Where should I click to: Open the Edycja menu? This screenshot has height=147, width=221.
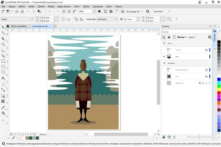tap(12, 6)
